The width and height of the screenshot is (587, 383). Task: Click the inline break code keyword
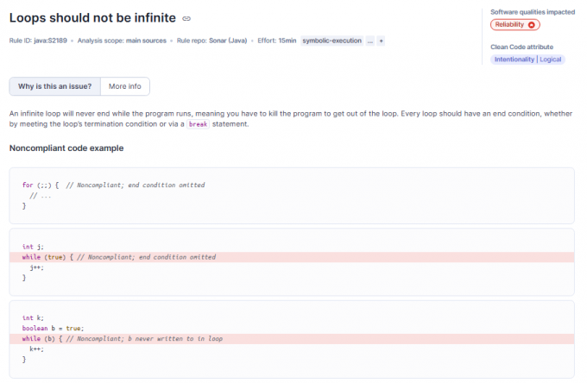[x=199, y=124]
